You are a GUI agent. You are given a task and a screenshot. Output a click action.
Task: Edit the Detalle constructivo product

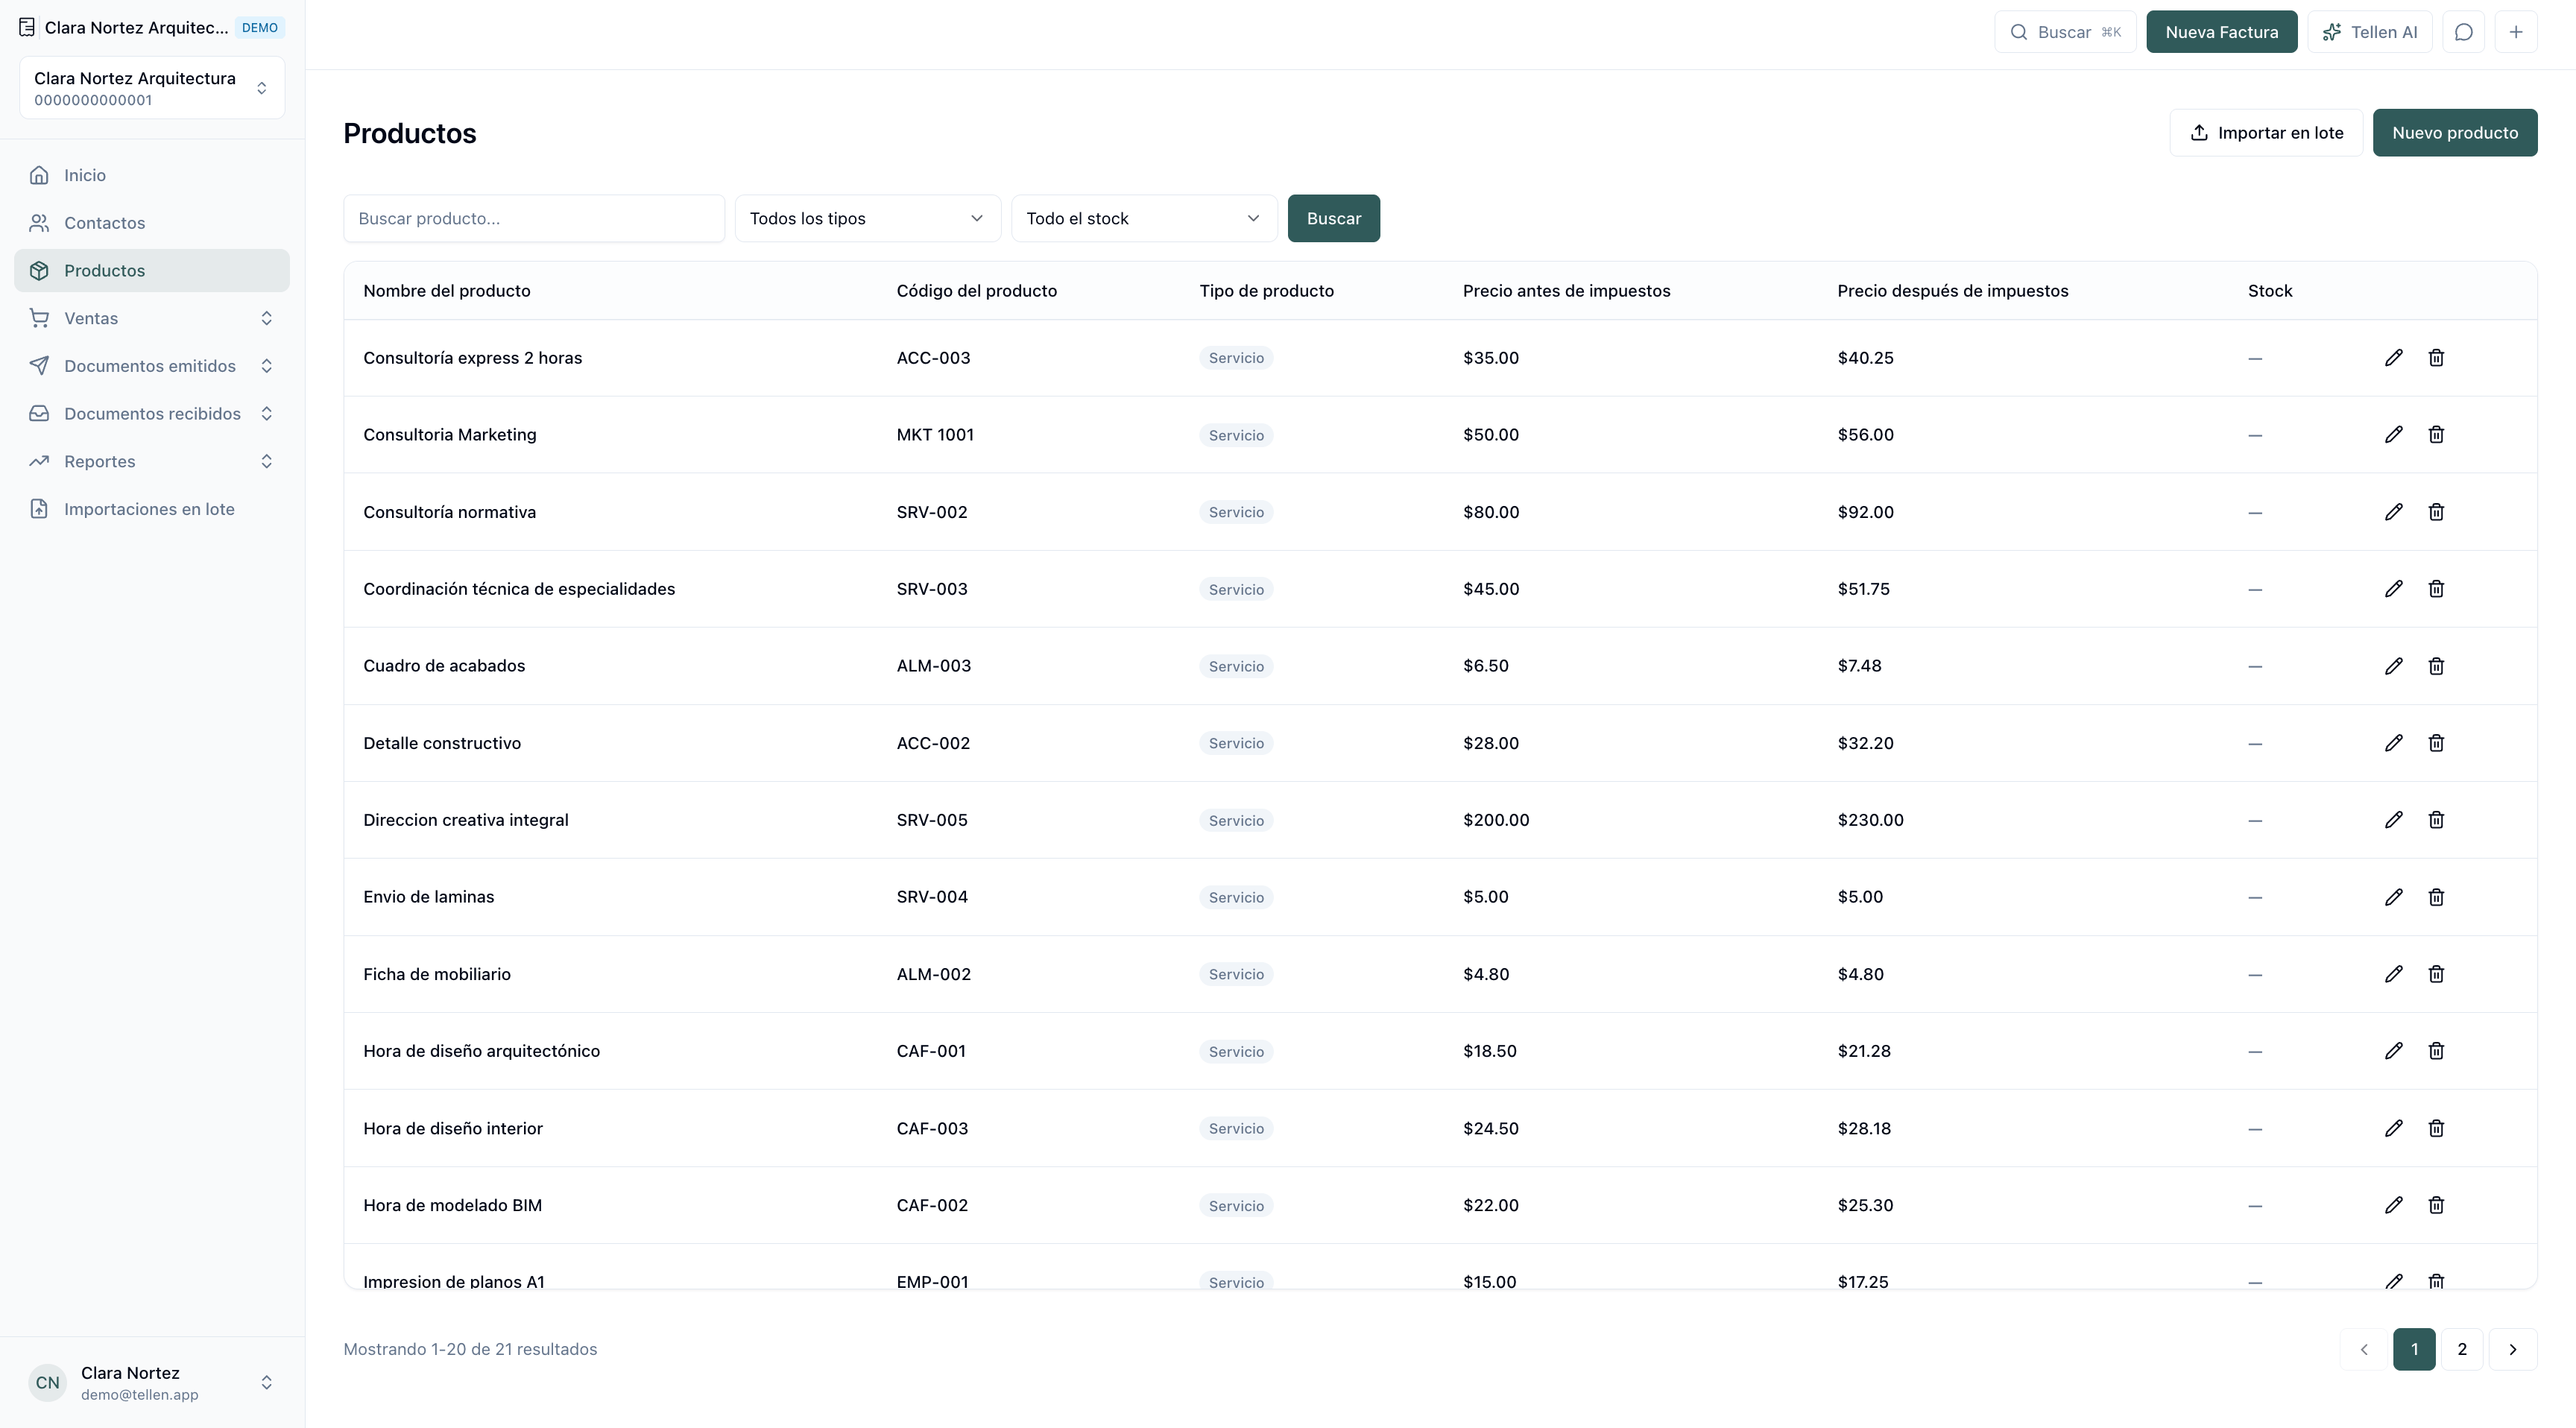pyautogui.click(x=2393, y=743)
